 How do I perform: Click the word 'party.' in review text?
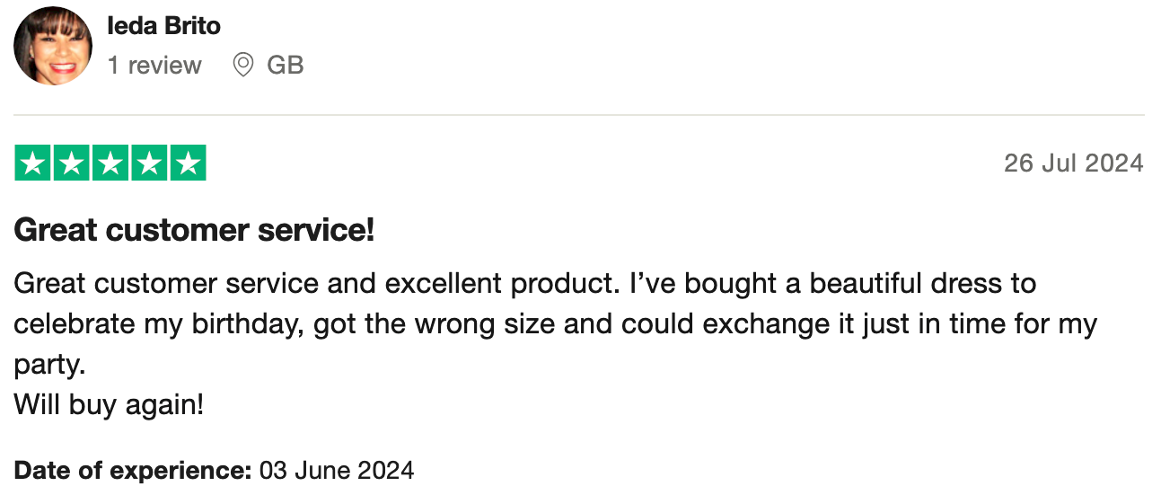48,365
